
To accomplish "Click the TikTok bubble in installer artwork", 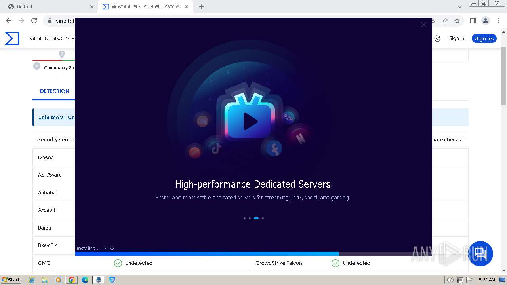I will pos(216,148).
